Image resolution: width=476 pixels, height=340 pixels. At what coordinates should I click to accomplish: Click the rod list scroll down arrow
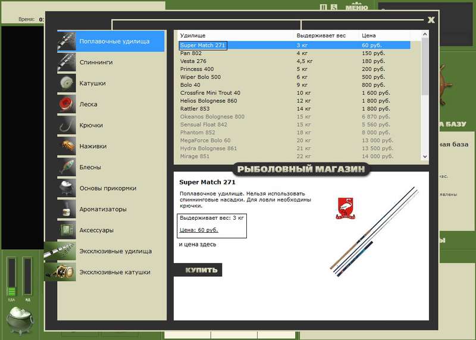pos(425,157)
